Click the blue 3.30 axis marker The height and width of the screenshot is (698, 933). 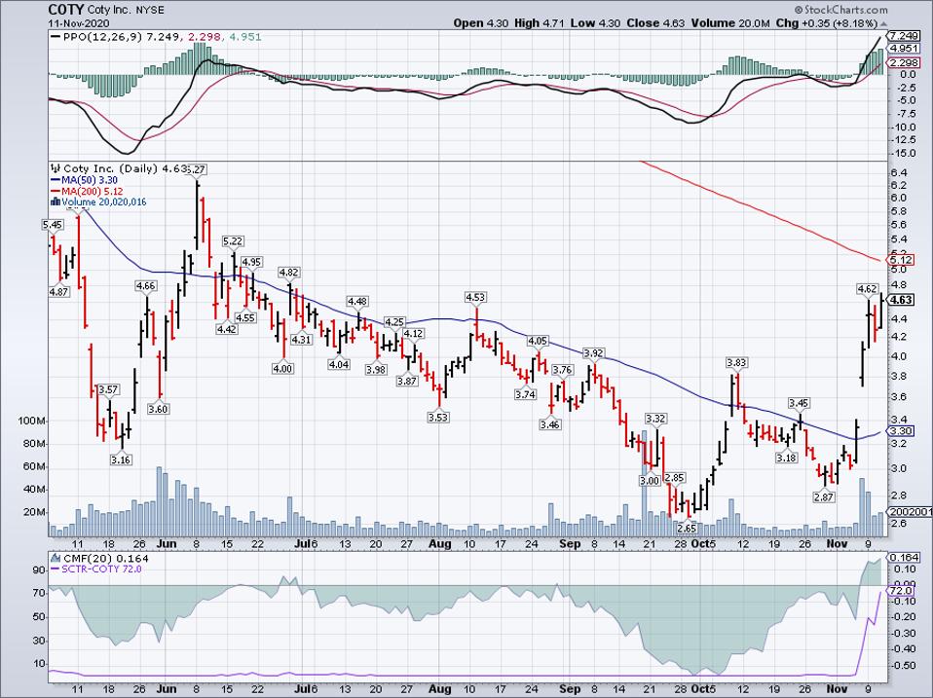click(901, 431)
